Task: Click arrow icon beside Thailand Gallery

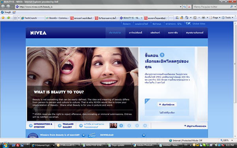Action: point(60,126)
